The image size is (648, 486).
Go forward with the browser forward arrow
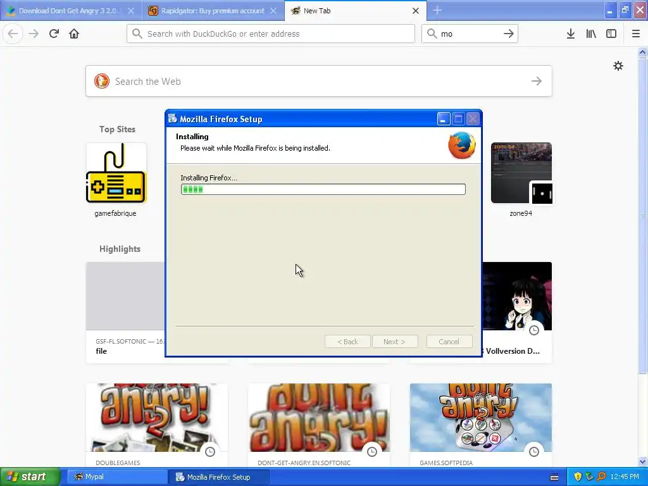(x=34, y=34)
